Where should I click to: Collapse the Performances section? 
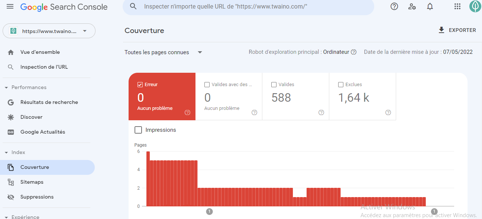pyautogui.click(x=6, y=88)
